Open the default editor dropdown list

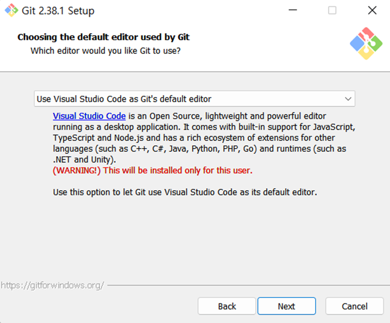pyautogui.click(x=194, y=99)
